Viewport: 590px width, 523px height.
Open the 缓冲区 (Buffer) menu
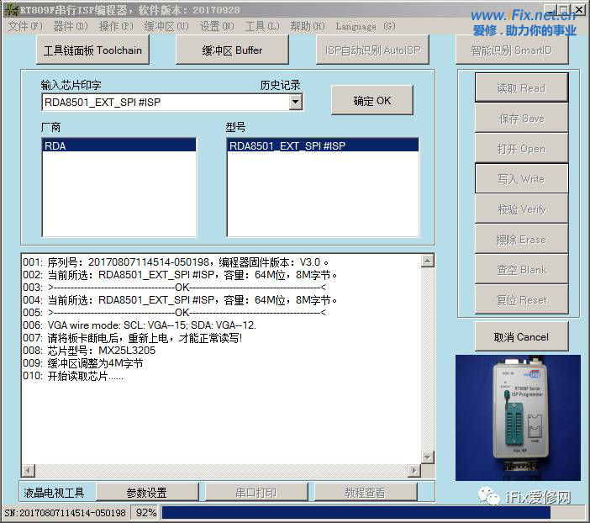[x=166, y=26]
